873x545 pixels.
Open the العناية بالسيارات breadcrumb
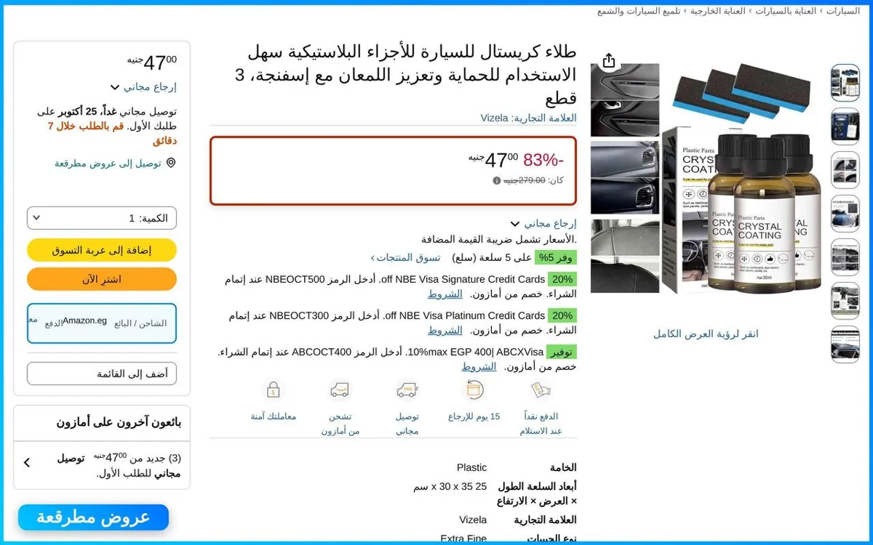786,11
